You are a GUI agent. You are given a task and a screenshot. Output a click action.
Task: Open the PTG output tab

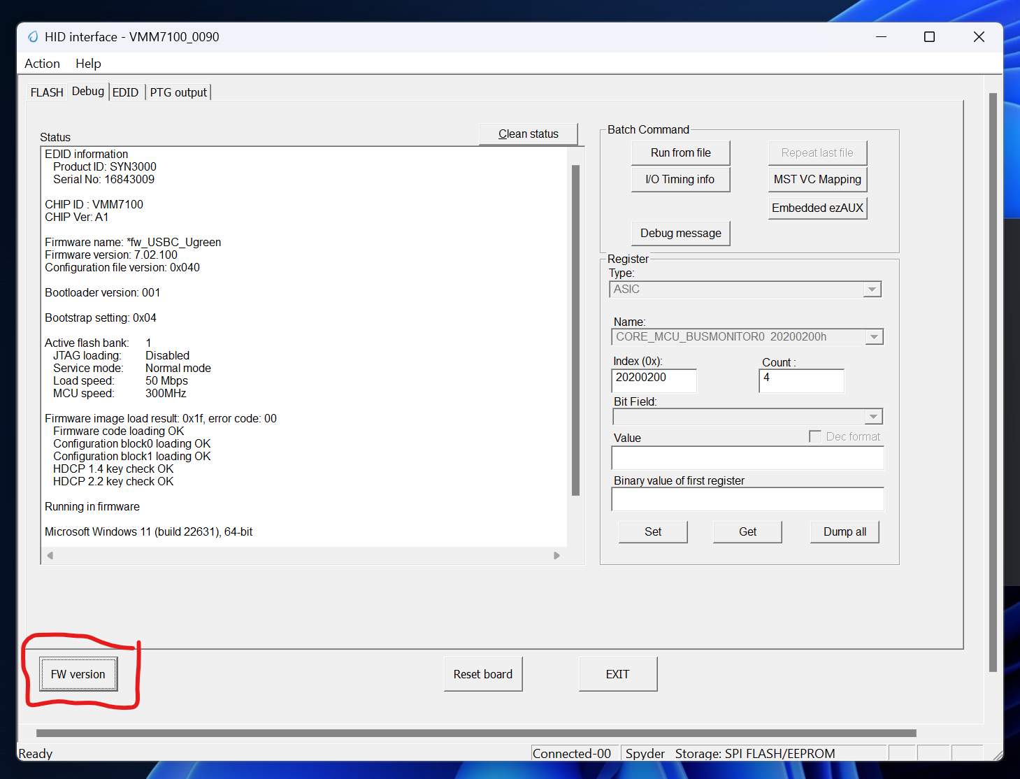click(x=178, y=92)
